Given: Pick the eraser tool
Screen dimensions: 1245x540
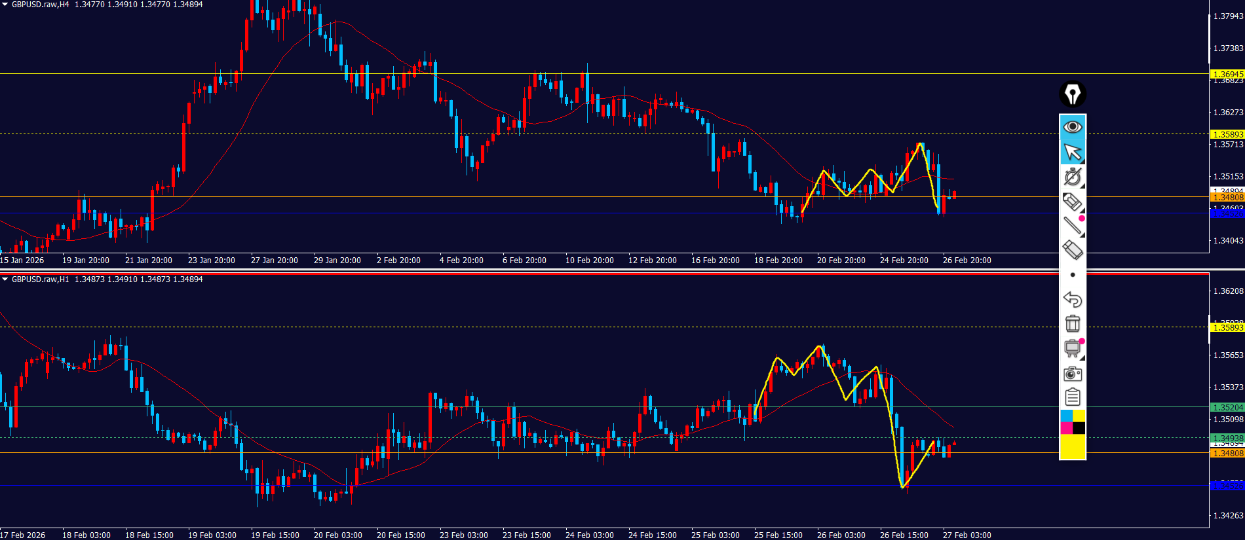Looking at the screenshot, I should pyautogui.click(x=1072, y=250).
